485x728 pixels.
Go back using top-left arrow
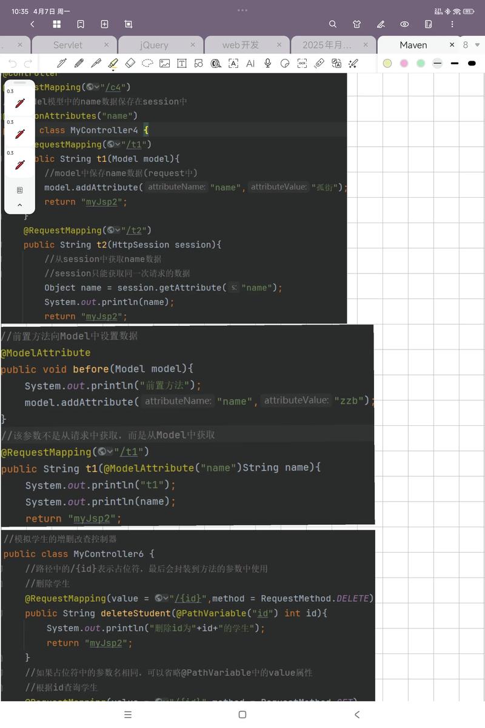click(x=32, y=24)
